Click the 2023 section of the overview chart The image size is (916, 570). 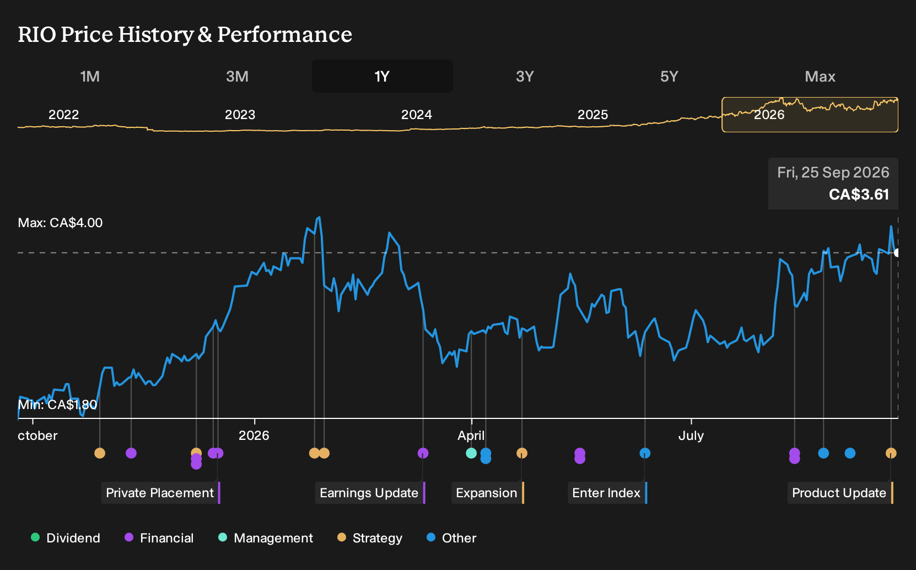pyautogui.click(x=240, y=115)
